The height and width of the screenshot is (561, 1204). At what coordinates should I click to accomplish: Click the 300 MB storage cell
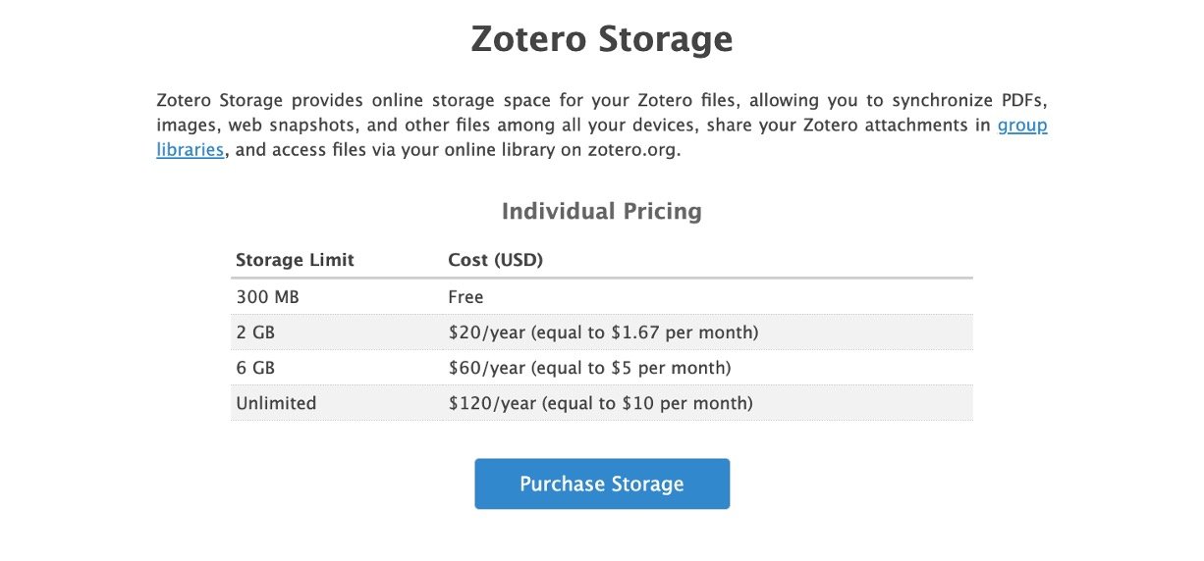262,296
